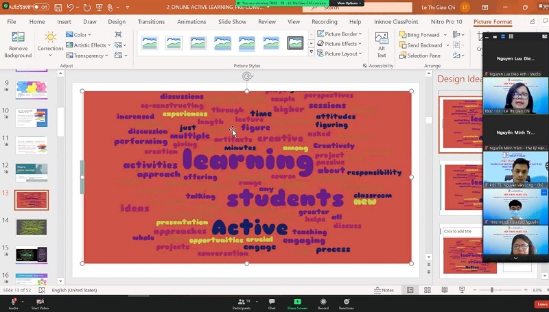Toggle the Notes pane in status bar

point(384,290)
